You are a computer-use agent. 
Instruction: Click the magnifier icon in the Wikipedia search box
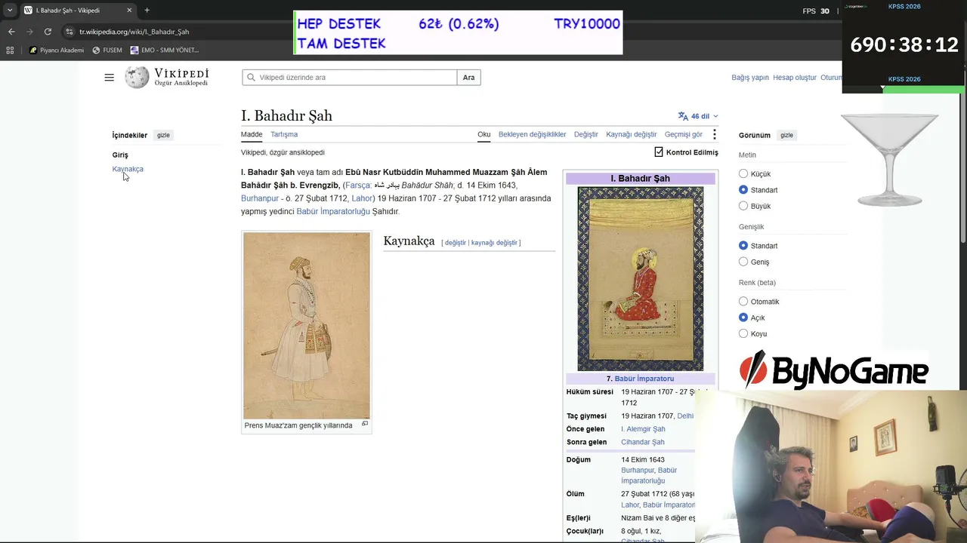pos(251,78)
